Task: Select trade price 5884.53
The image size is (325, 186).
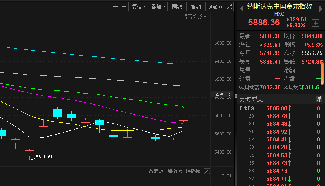Action: point(277,155)
